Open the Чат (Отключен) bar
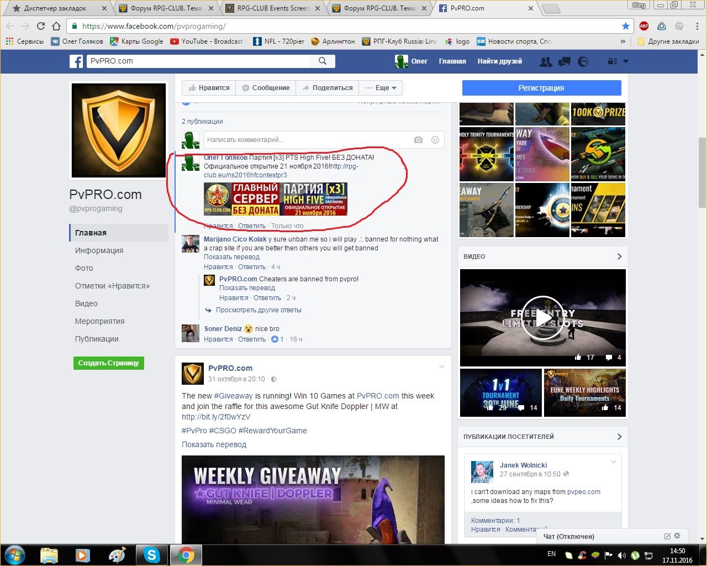The width and height of the screenshot is (707, 566). 568,536
